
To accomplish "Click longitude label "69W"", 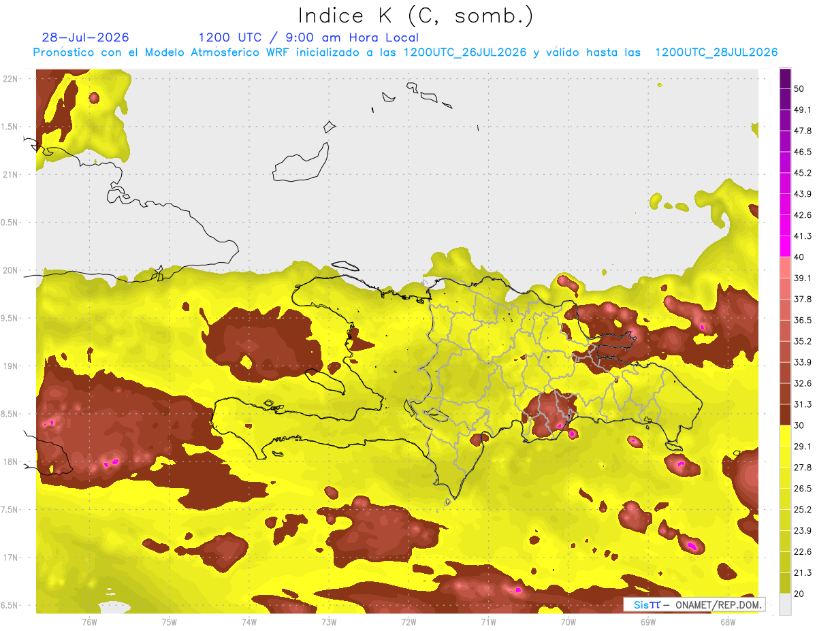I will click(648, 621).
